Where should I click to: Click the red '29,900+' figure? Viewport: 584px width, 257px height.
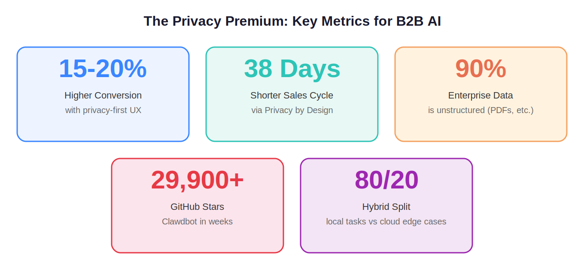(197, 180)
